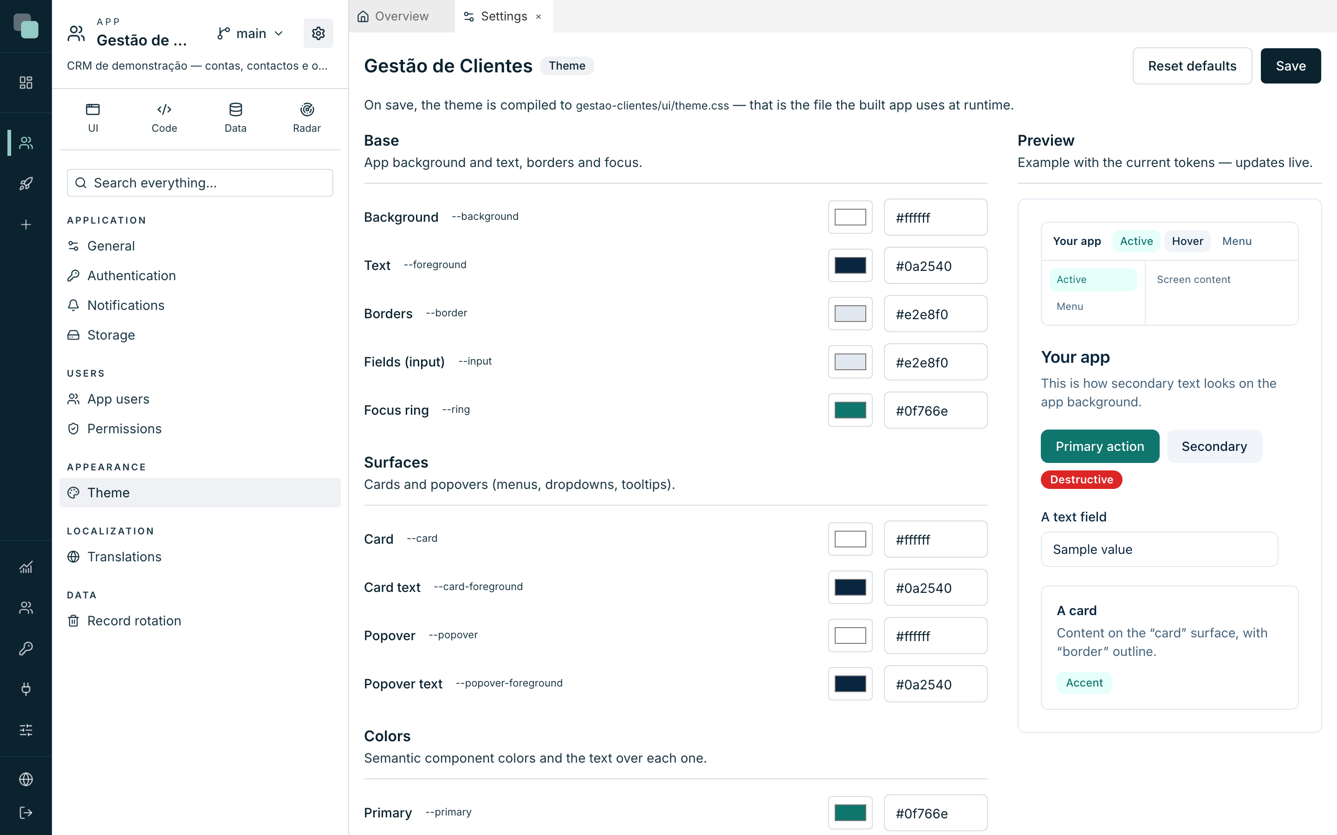Open the Fields (input) color swatch
Screen dimensions: 1337x835
(x=850, y=362)
